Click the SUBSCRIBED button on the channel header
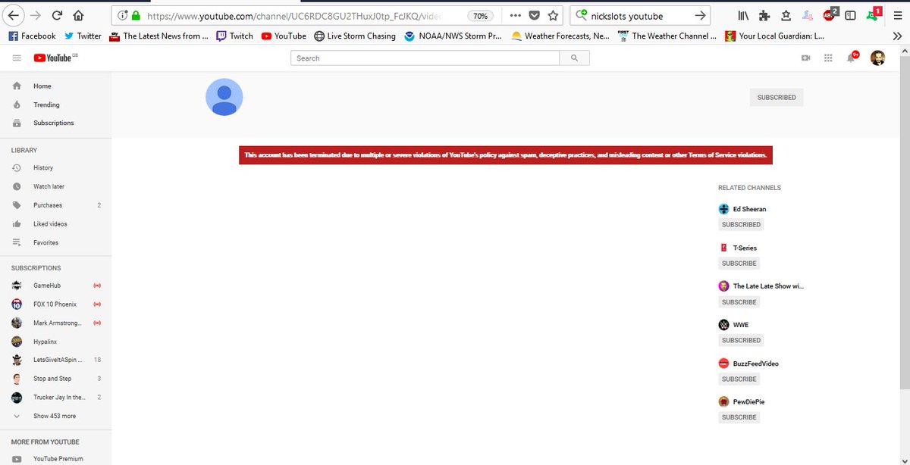Screen dimensions: 910x465 click(776, 98)
